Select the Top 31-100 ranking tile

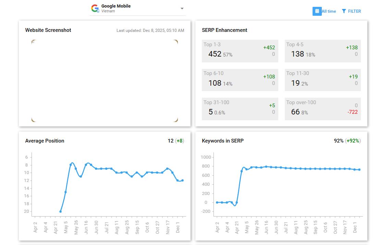pos(240,109)
